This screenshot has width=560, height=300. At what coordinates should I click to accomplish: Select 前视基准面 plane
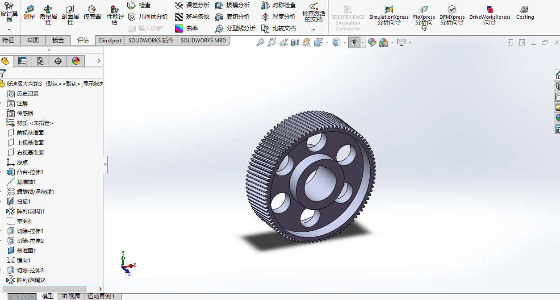click(30, 133)
